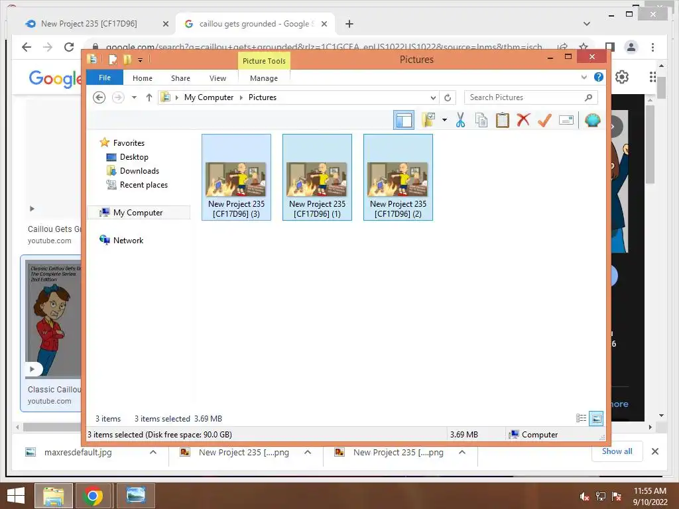Click the folder options toolbar icon

tap(429, 120)
